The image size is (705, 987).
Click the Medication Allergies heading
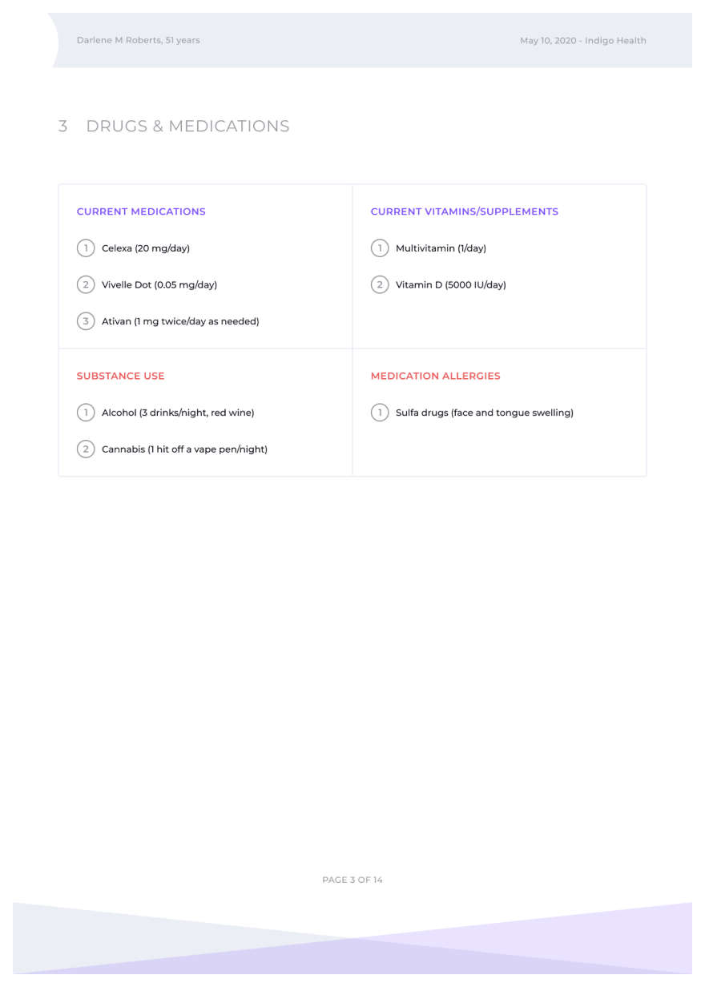coord(435,377)
